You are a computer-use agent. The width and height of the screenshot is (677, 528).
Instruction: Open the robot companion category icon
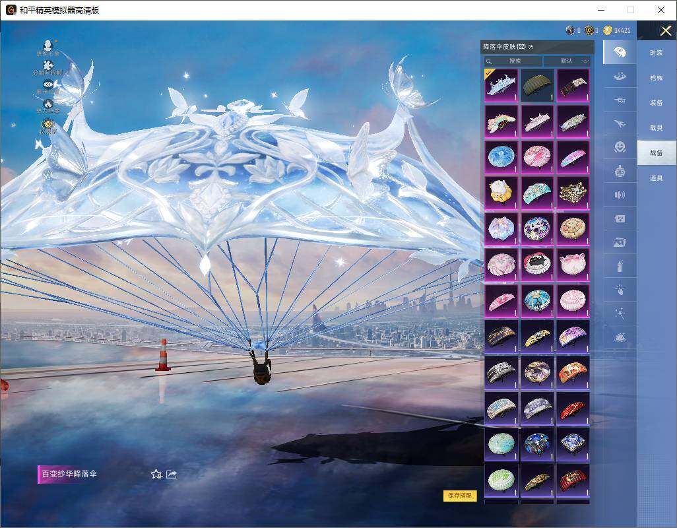pos(619,172)
